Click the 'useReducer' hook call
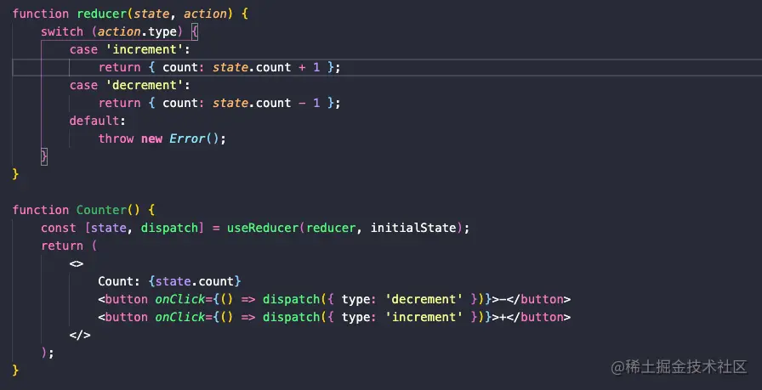The width and height of the screenshot is (762, 390). coord(263,228)
